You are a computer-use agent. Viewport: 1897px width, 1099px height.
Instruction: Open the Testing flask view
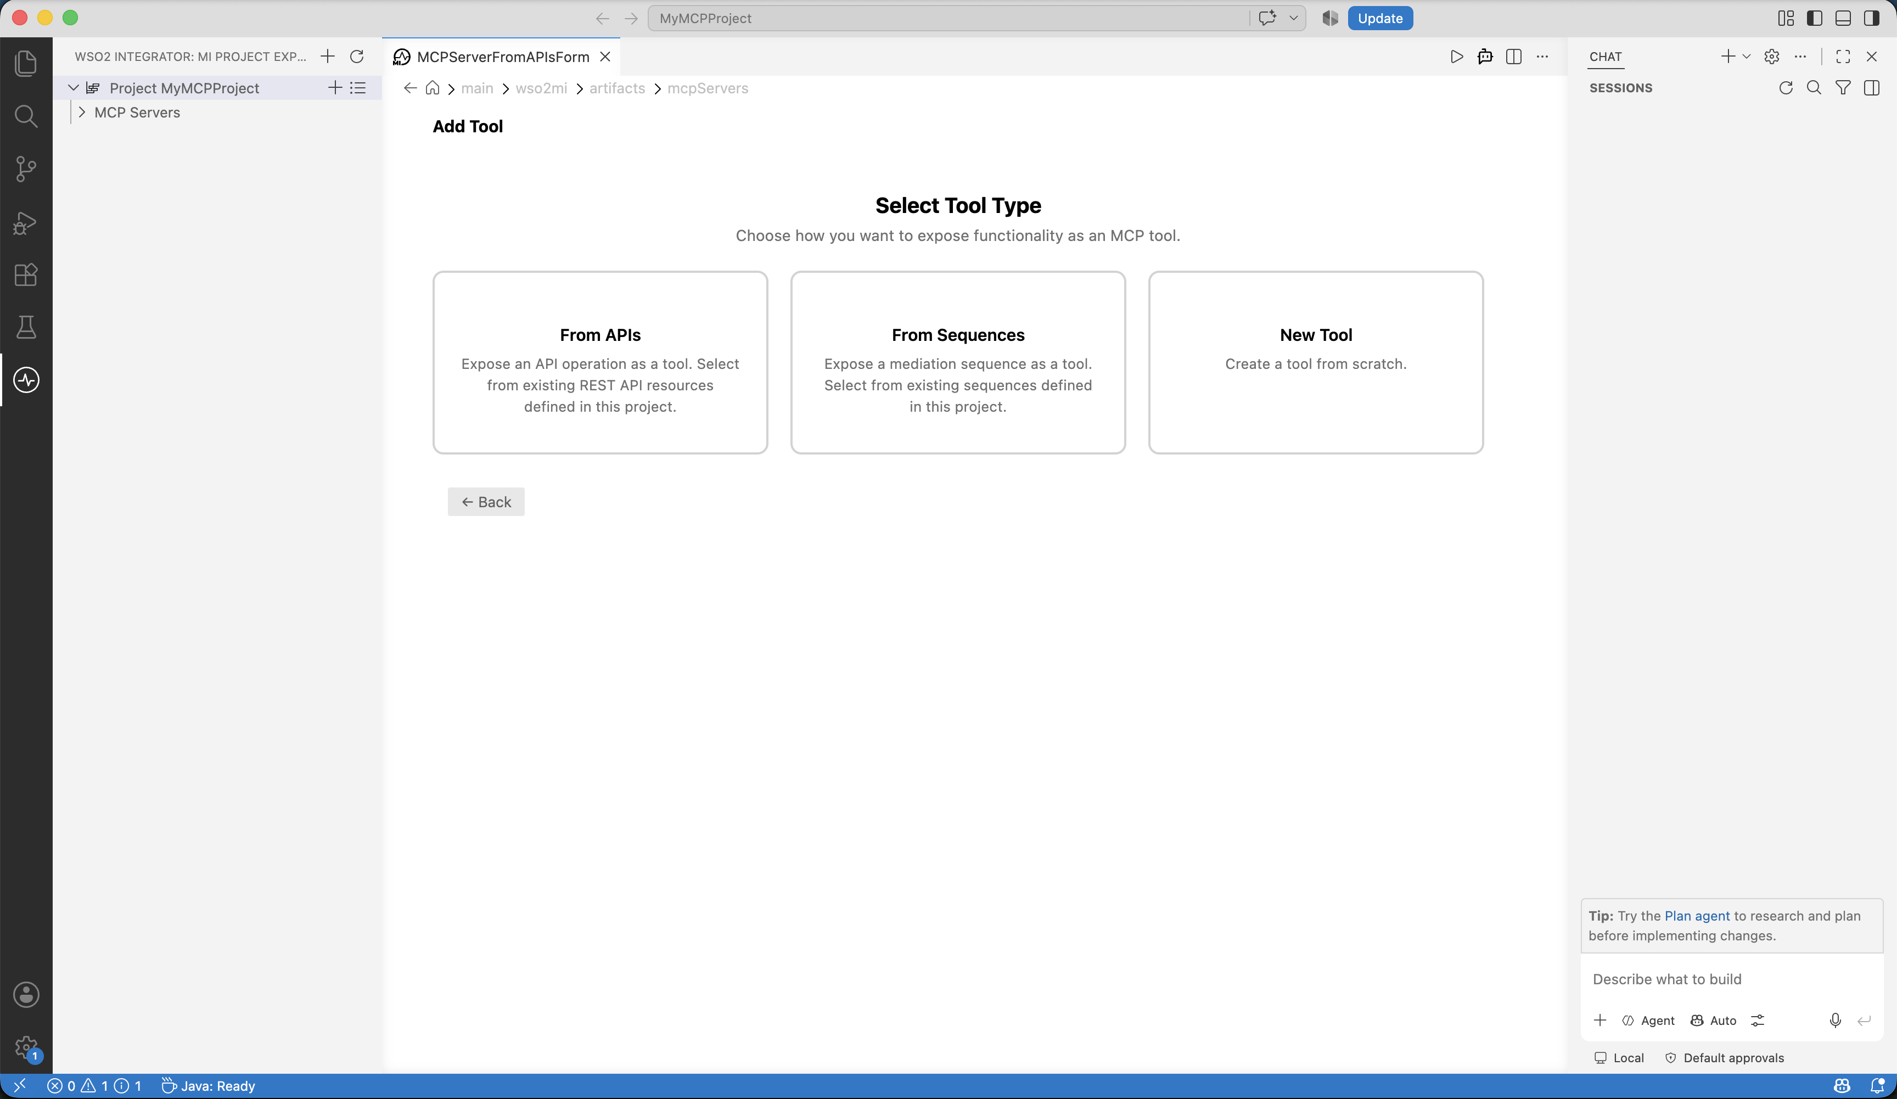[x=26, y=327]
